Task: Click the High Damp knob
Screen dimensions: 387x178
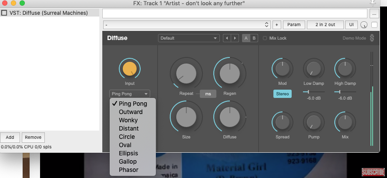Action: (x=345, y=69)
